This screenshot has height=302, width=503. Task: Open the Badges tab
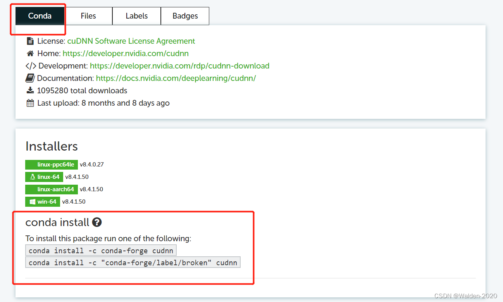click(x=185, y=16)
